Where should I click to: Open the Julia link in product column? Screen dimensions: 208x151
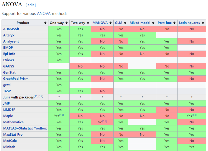pyautogui.click(x=7, y=97)
